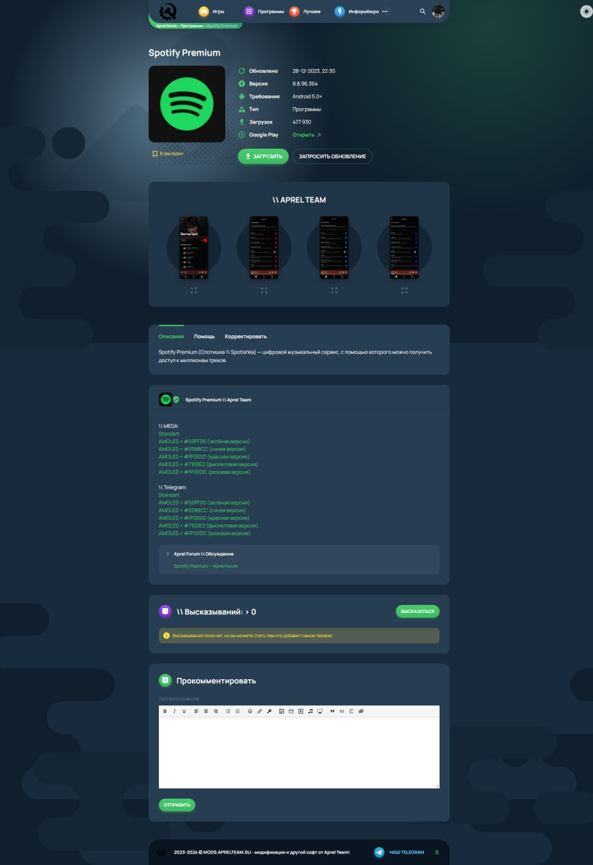
Task: Open the Игры menu
Action: 211,11
